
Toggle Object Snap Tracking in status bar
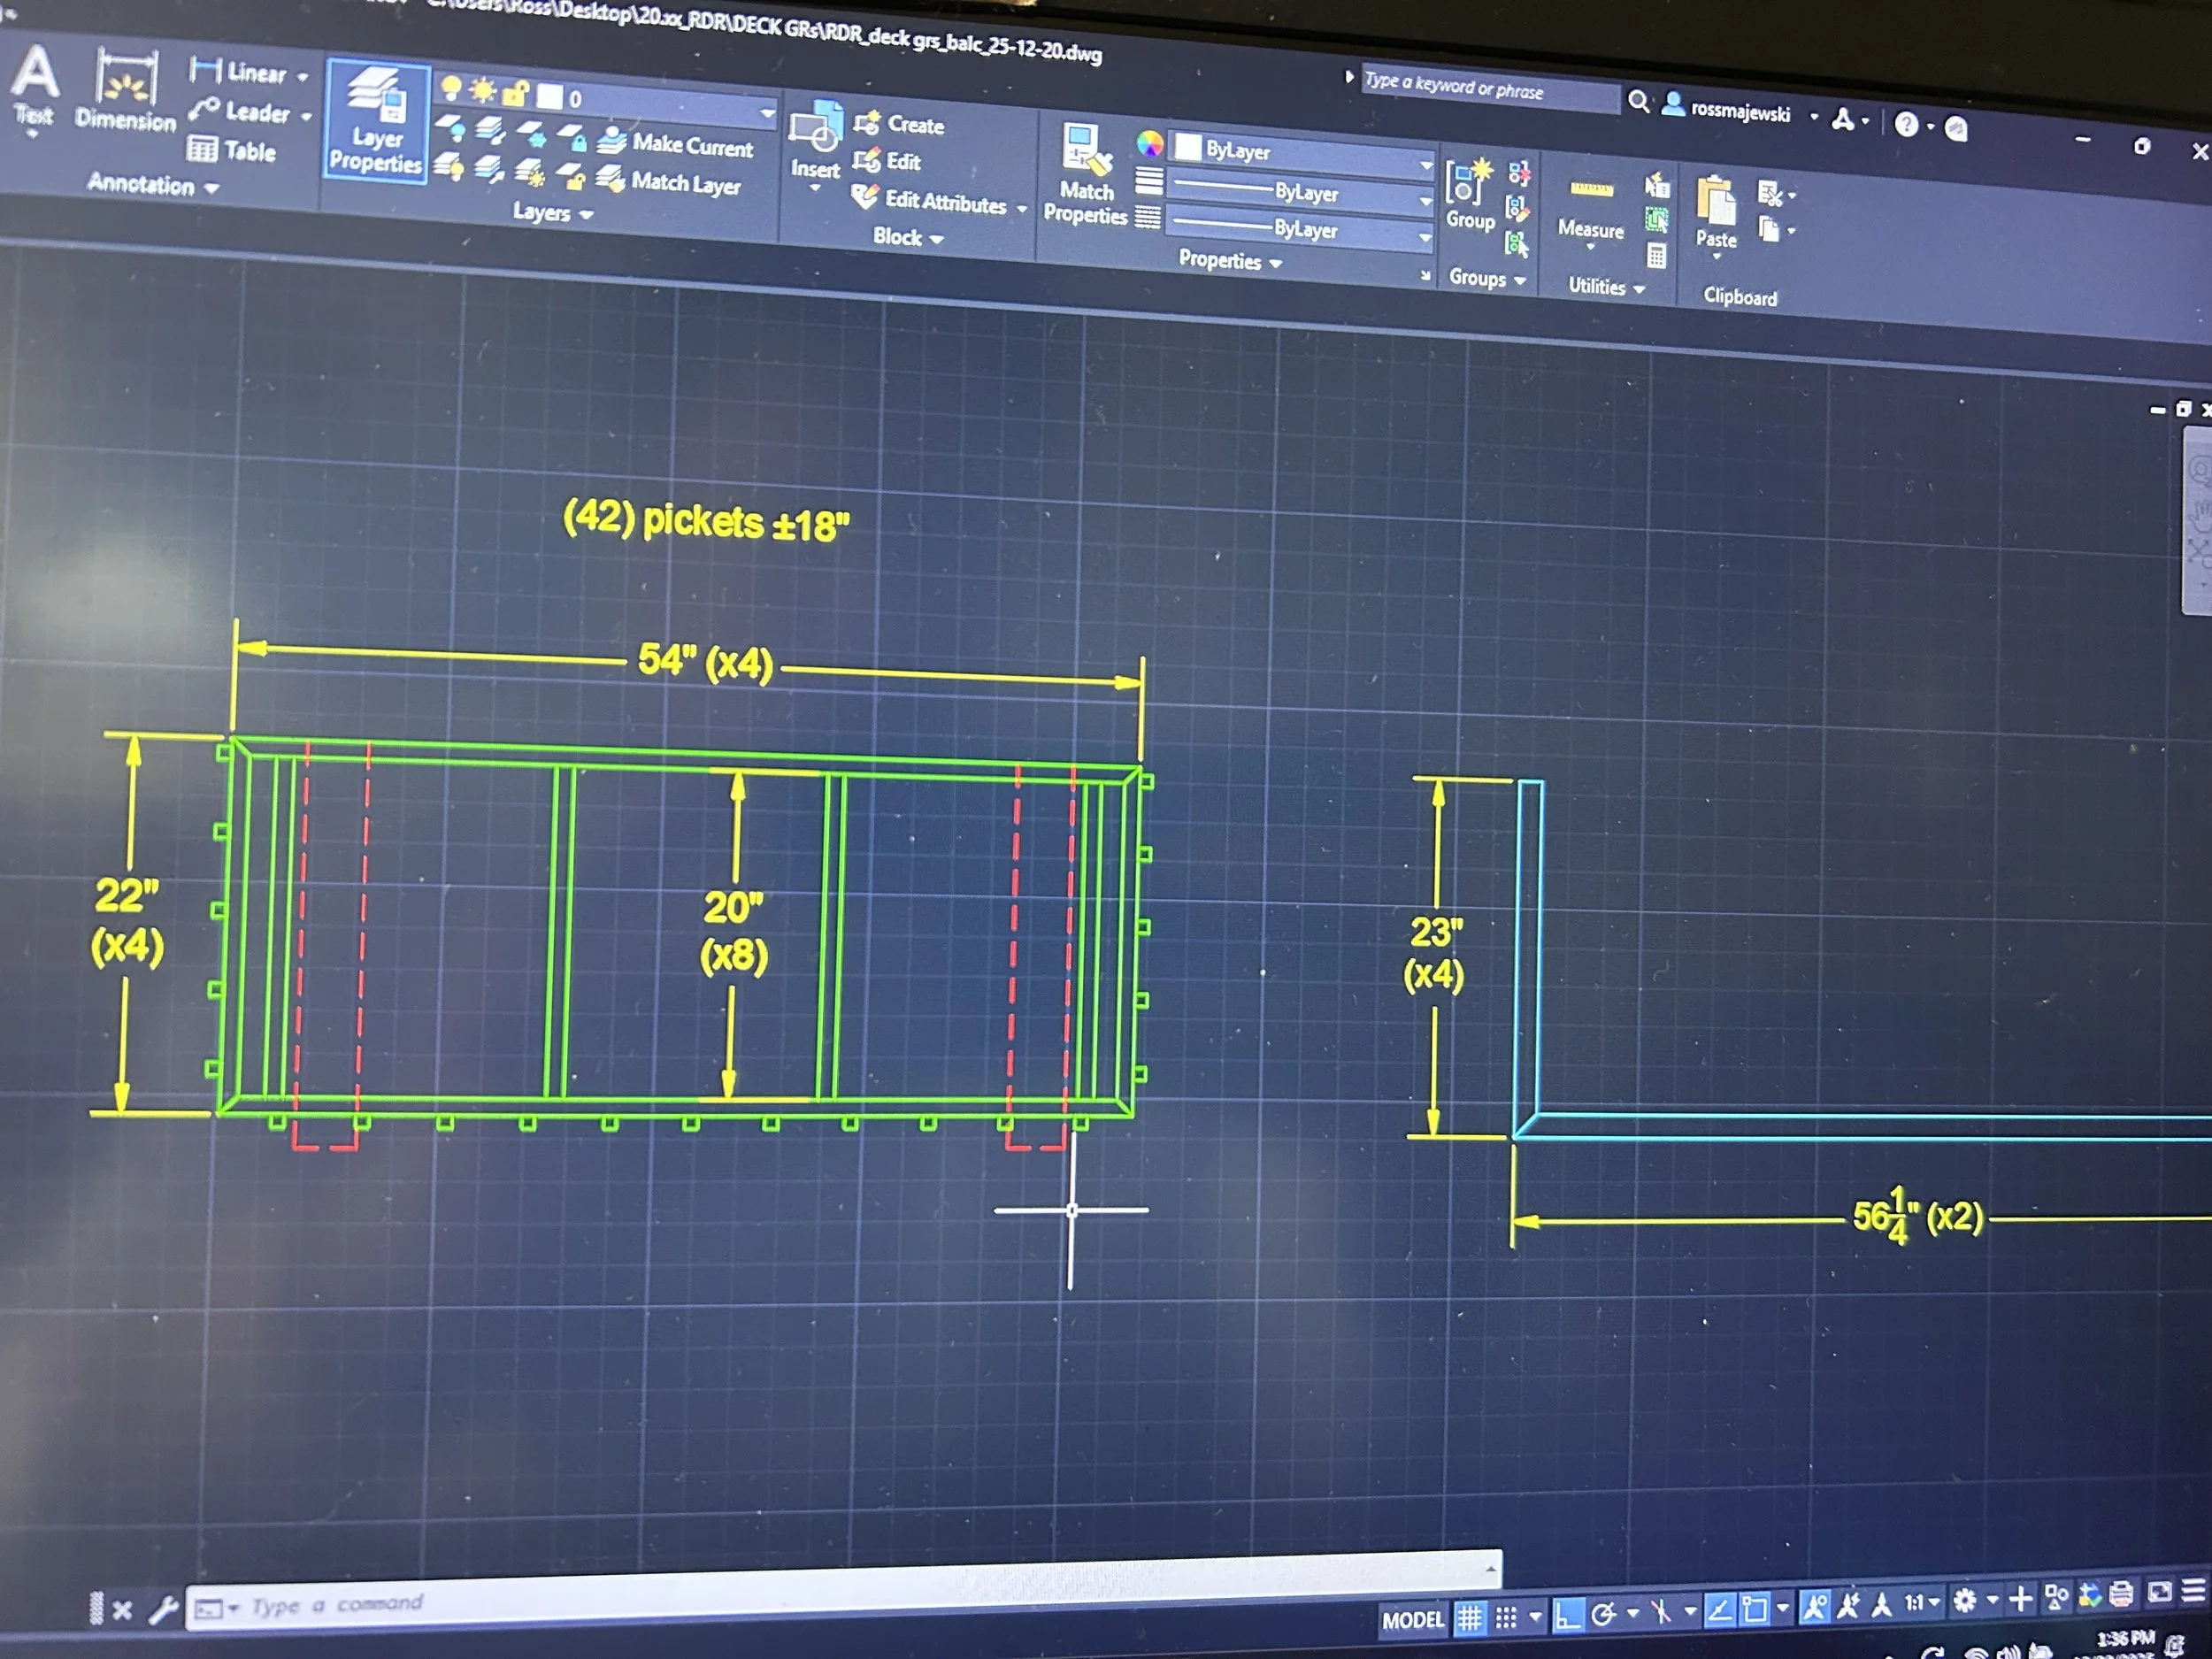[x=1719, y=1610]
